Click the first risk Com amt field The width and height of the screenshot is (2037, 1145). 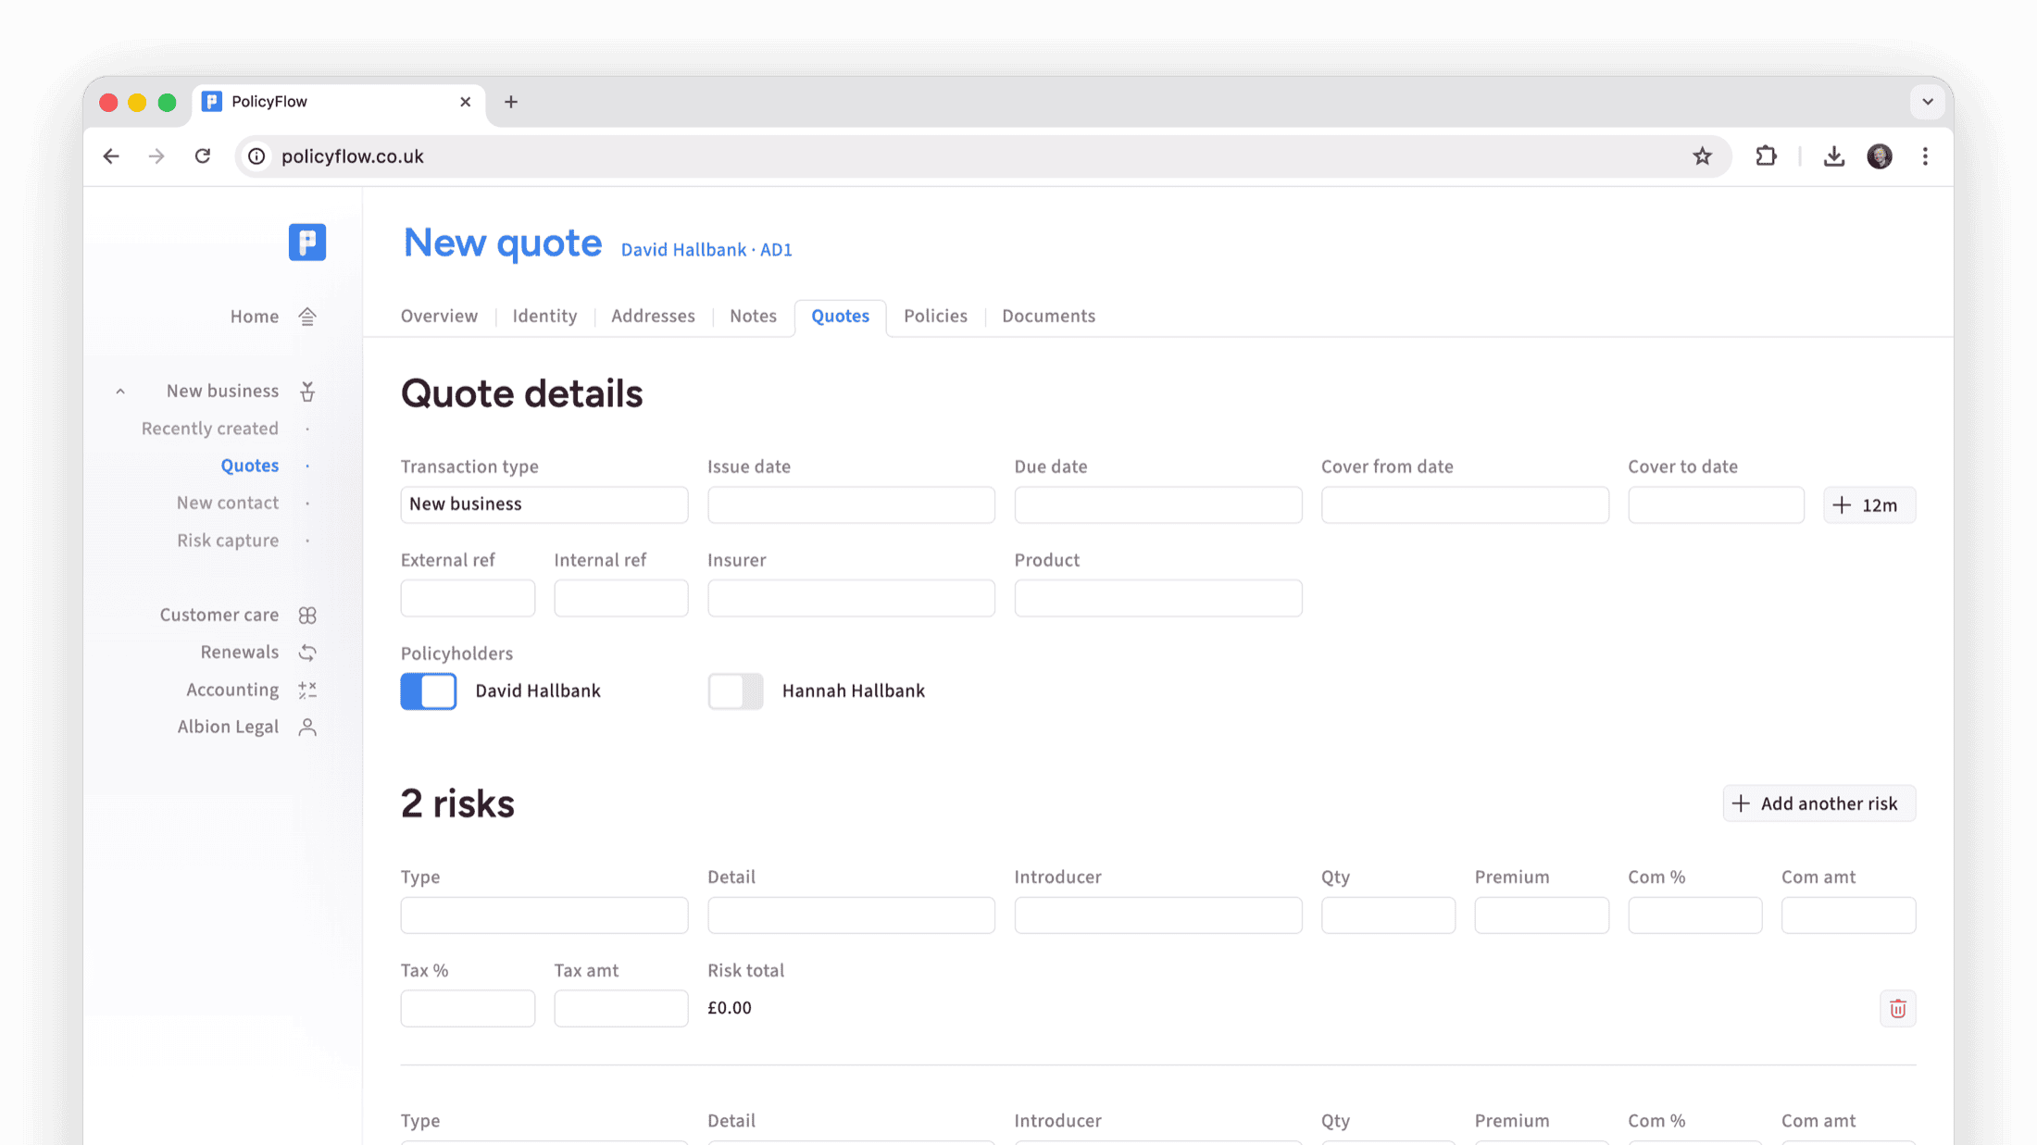point(1848,915)
